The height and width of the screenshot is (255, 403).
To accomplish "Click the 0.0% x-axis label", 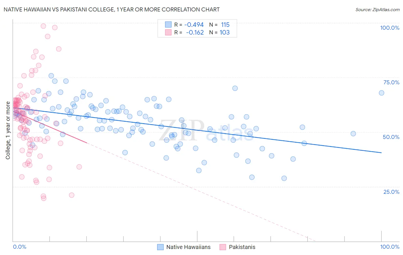I will click(x=19, y=247).
